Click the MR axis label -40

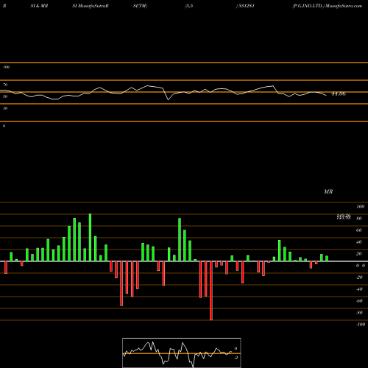click(359, 289)
